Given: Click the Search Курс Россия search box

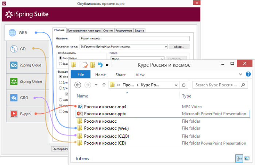Looking at the screenshot, I should coord(220,85).
